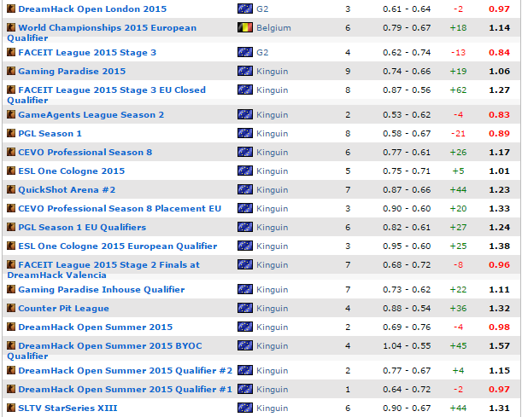Open ESL One Cologne 2015 European Qualifier link
Viewport: 522px width, 417px height.
118,246
